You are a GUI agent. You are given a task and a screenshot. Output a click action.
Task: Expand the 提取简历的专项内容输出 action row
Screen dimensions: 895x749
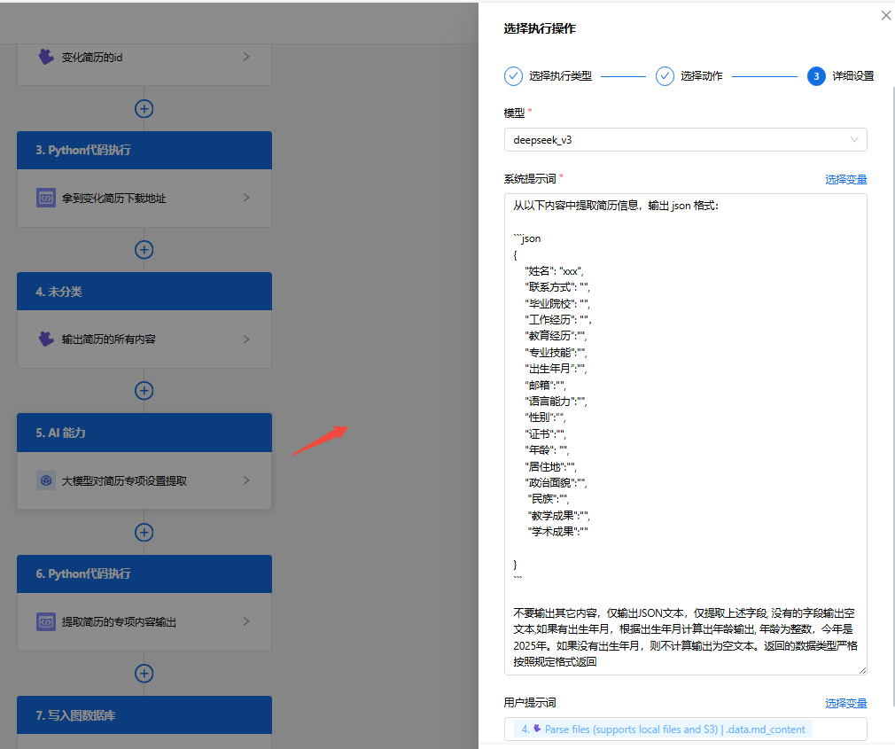[246, 621]
